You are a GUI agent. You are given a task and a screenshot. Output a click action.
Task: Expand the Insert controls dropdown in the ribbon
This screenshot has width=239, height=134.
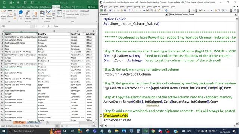point(42,19)
